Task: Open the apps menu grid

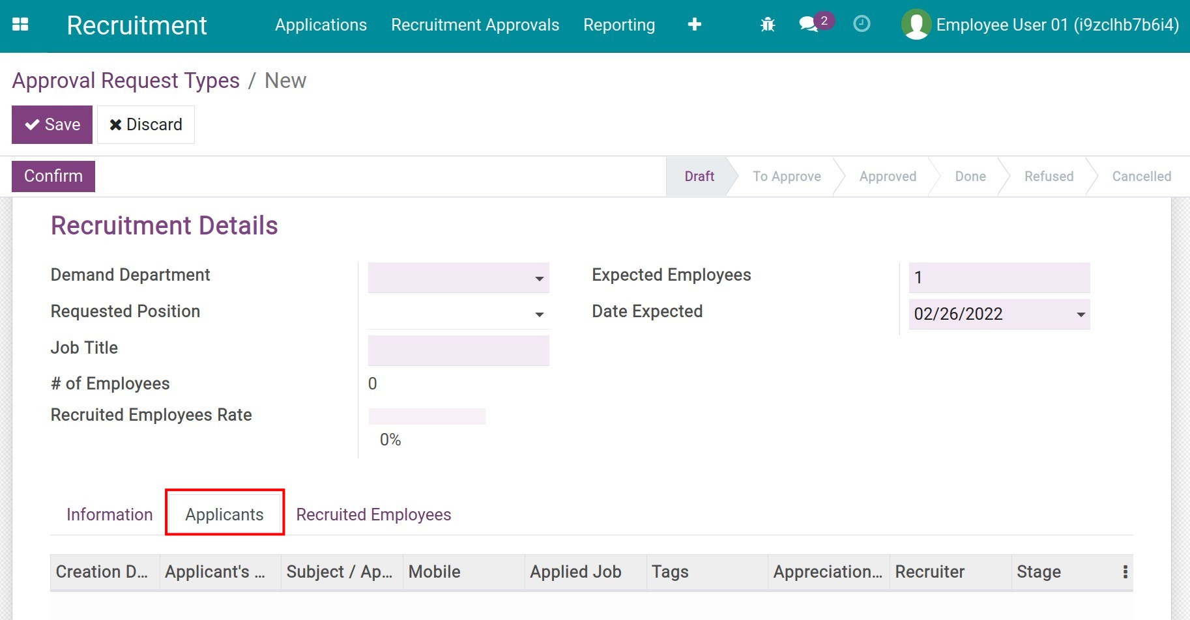Action: pos(20,24)
